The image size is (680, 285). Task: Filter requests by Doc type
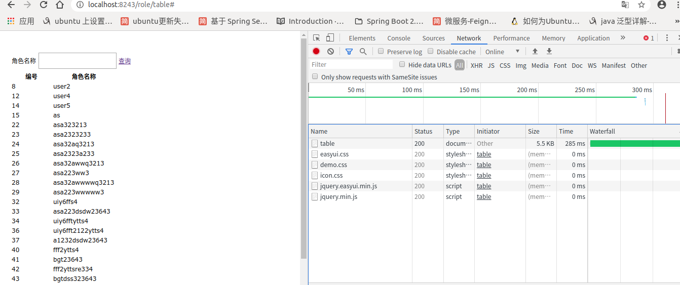[x=577, y=65]
